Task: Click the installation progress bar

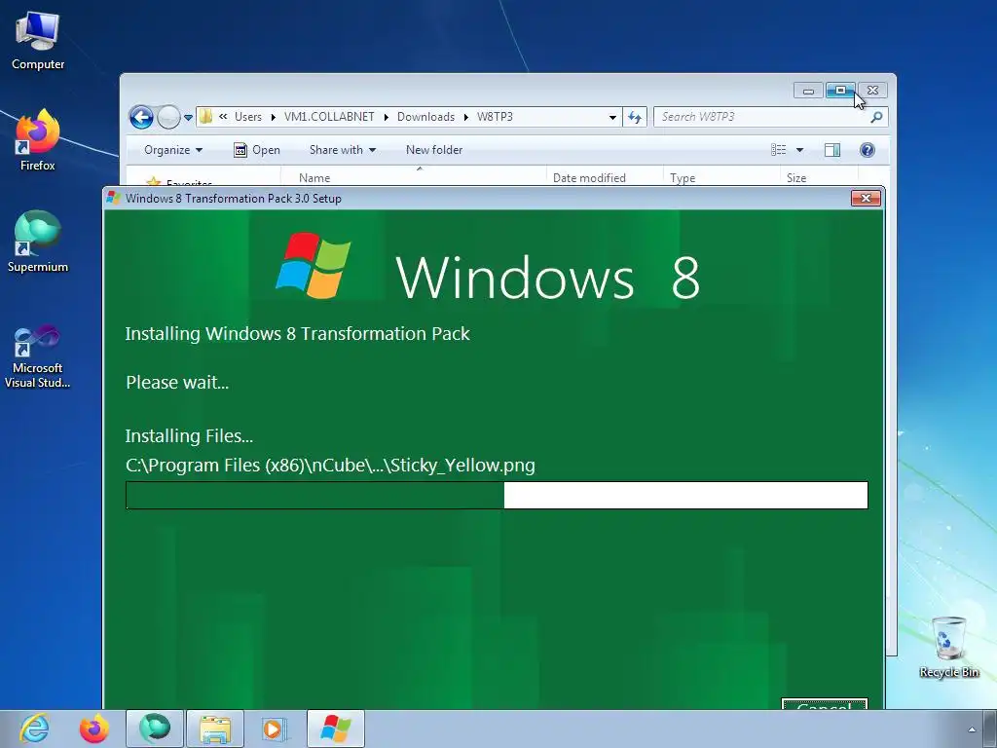Action: point(497,496)
